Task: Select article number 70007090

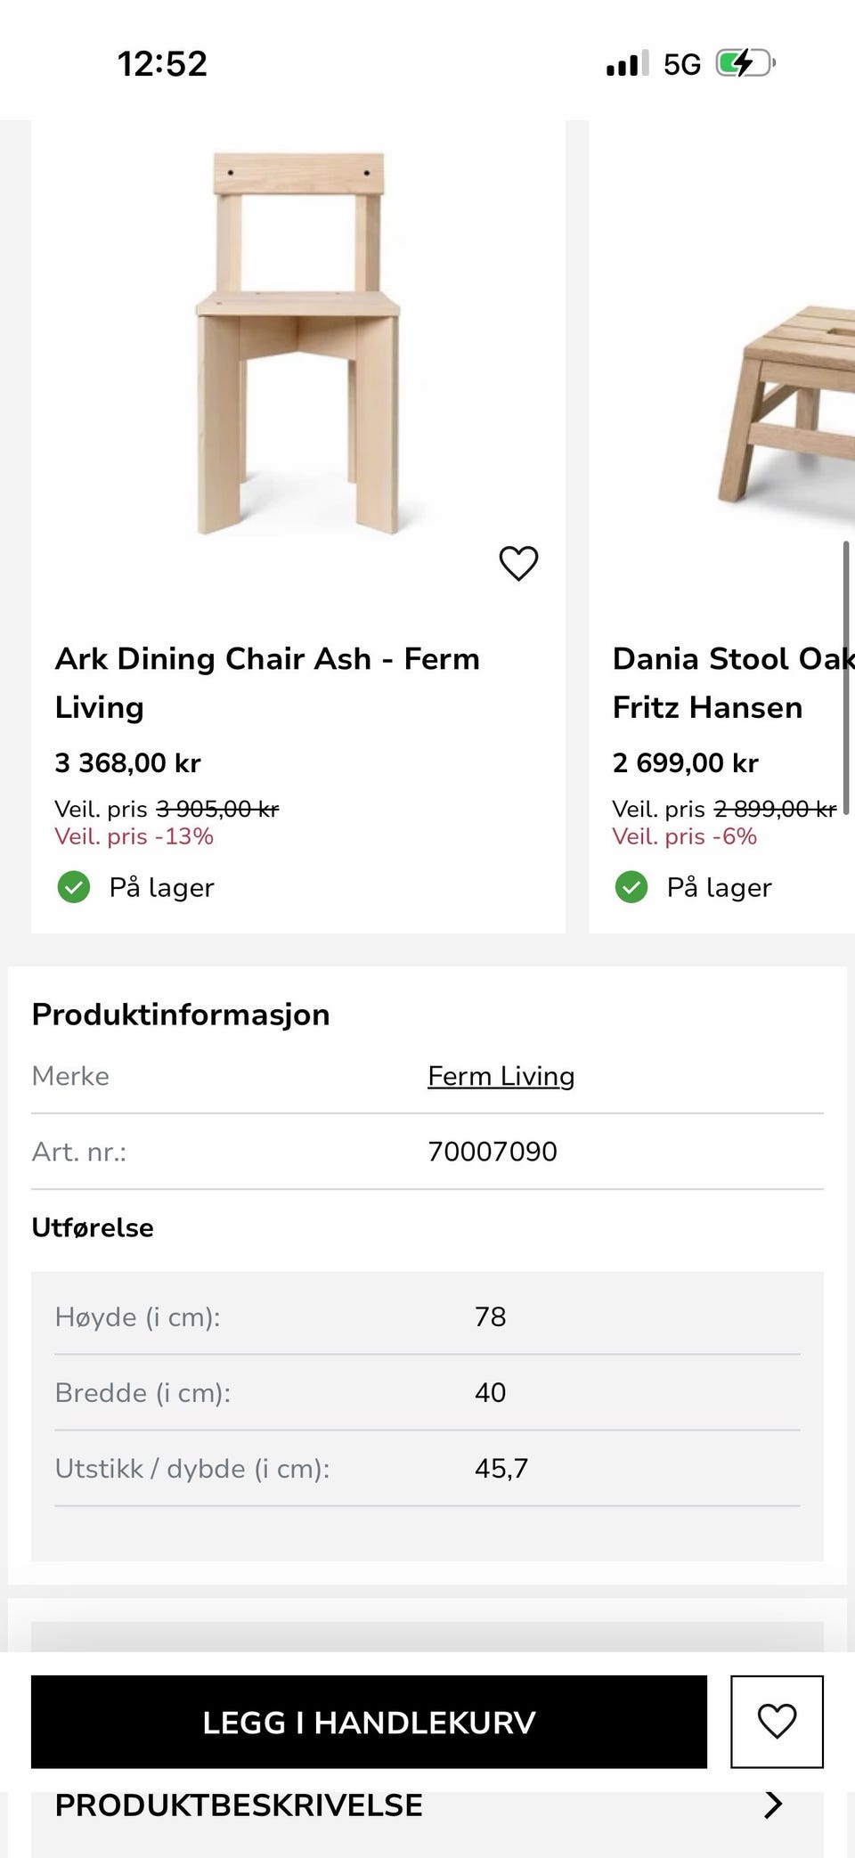Action: [493, 1152]
